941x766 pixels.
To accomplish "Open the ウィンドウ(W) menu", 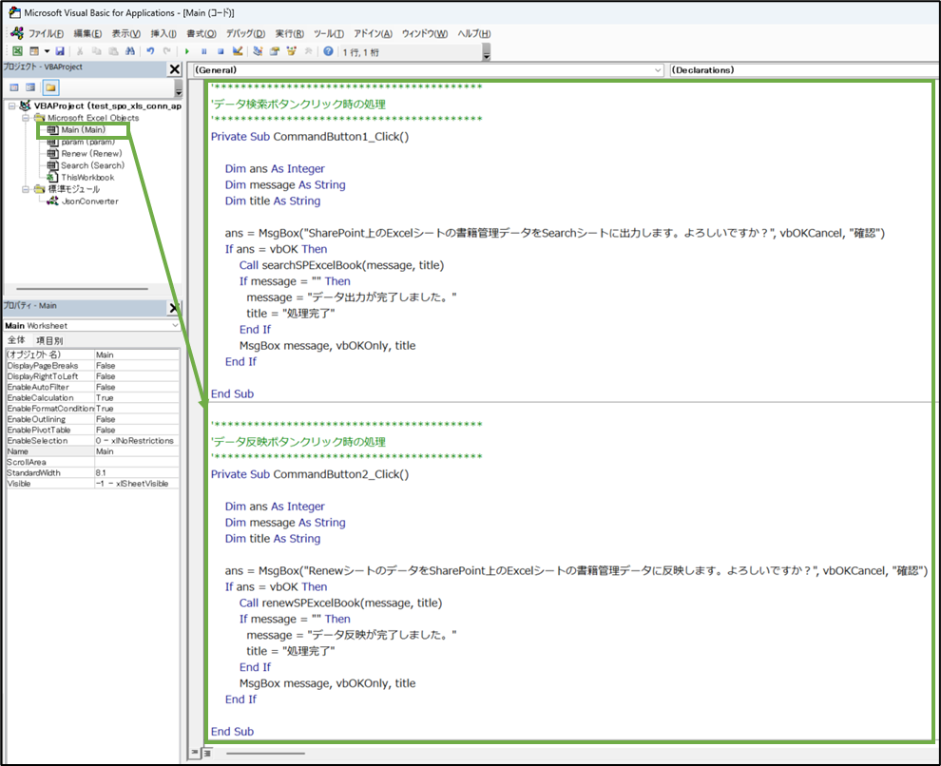I will [425, 33].
